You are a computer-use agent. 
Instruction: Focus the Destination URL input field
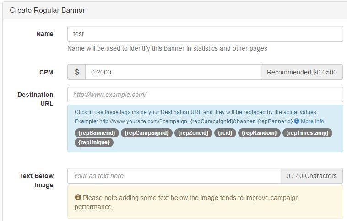(x=205, y=95)
